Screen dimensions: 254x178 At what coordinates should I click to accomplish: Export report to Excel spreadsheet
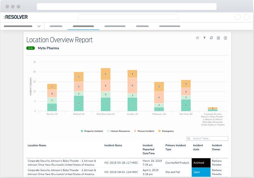point(225,38)
